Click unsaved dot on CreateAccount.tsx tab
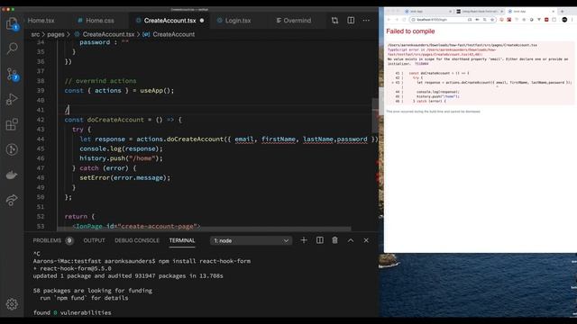This screenshot has height=324, width=577. click(202, 21)
